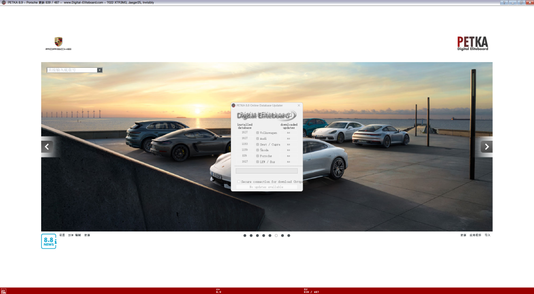Click the red icon in bottom-left status bar
Screen dimensions: 534x294
[4, 291]
